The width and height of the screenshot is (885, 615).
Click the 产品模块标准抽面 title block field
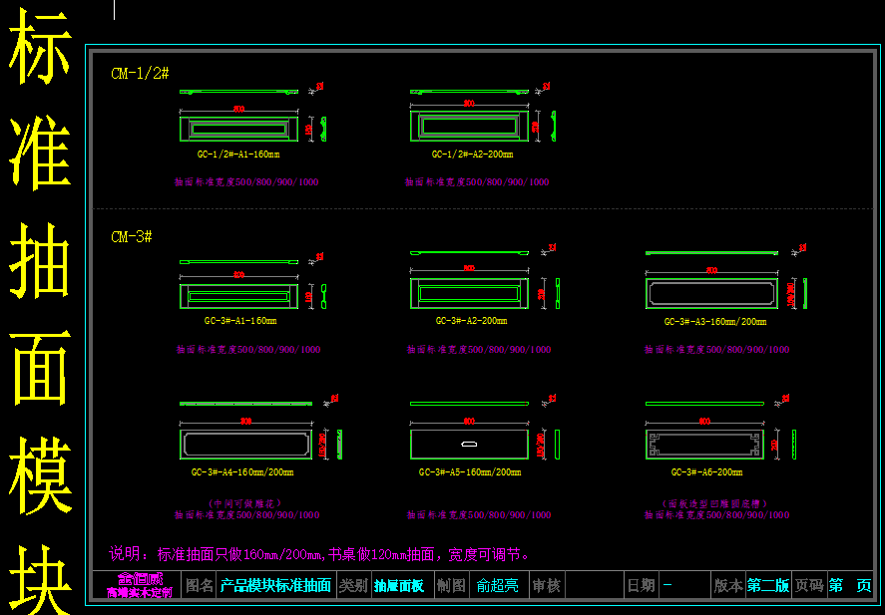click(275, 586)
